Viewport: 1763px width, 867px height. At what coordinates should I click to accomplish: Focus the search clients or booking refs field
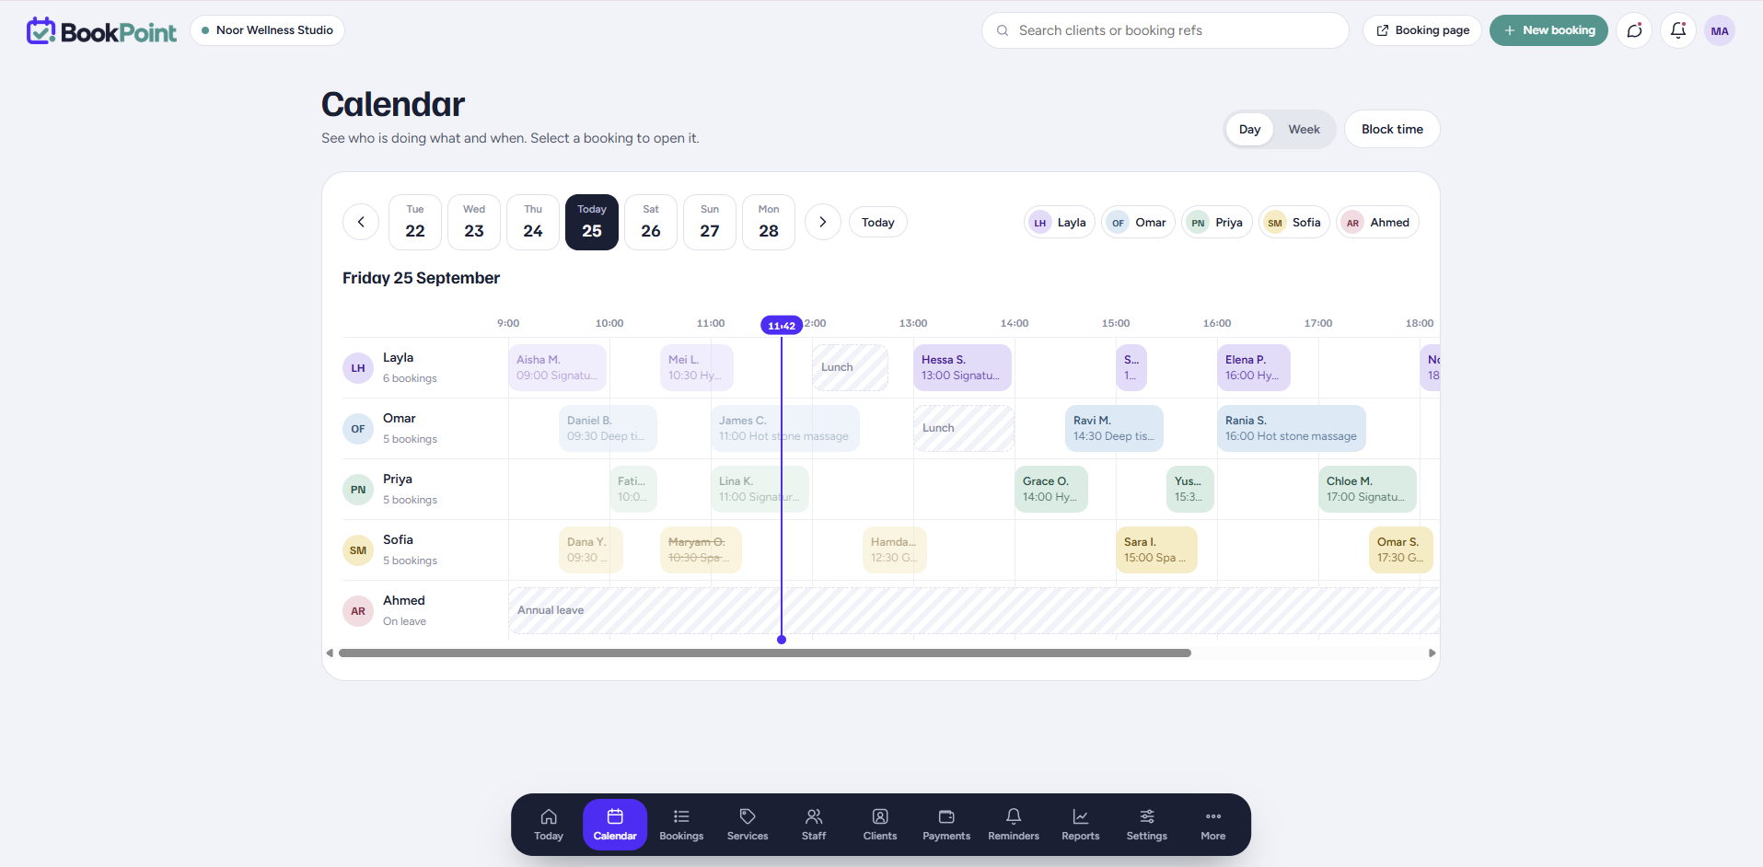coord(1166,30)
